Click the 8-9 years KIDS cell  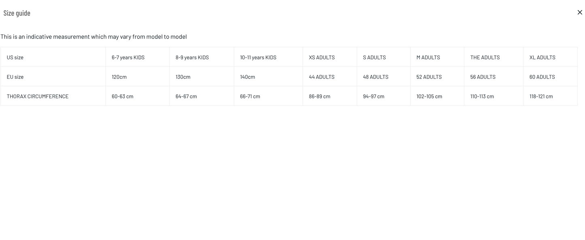coord(192,58)
